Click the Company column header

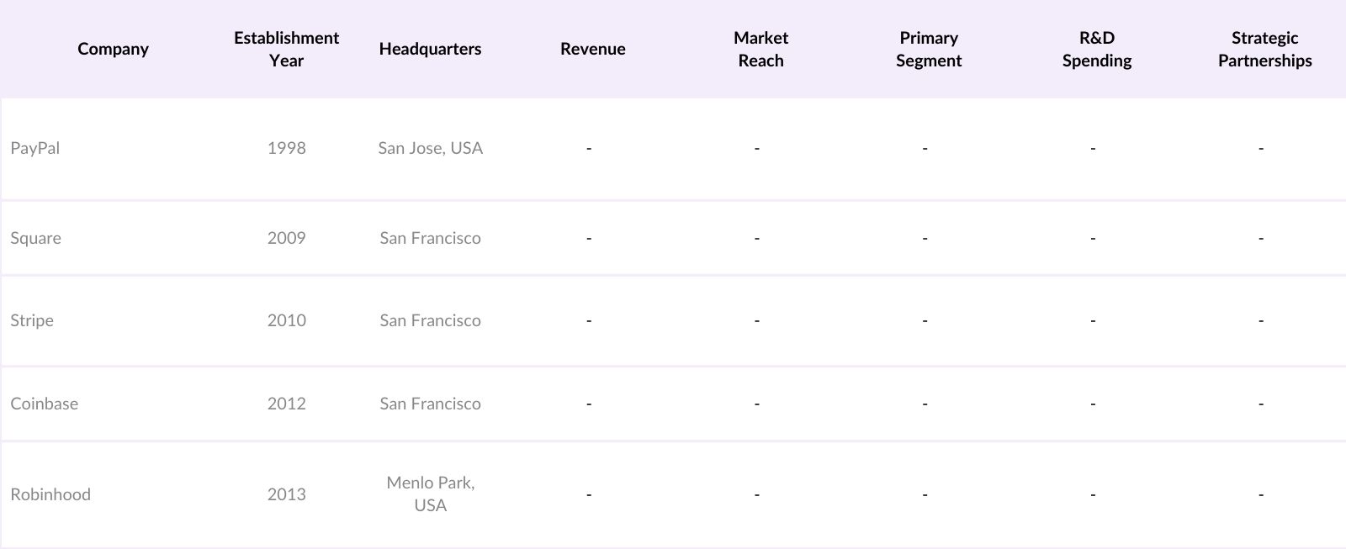tap(113, 49)
